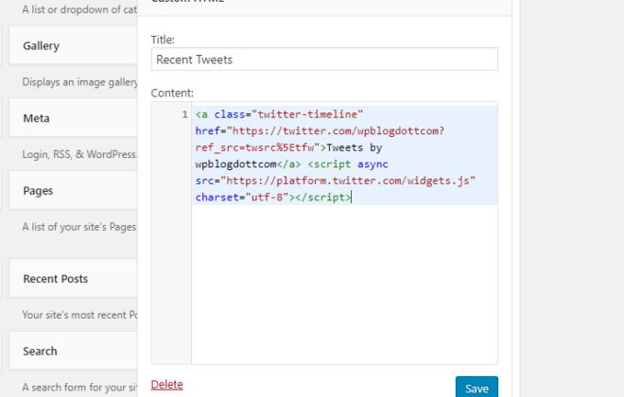
Task: Click the 'Tweets by' text in code
Action: click(x=355, y=147)
